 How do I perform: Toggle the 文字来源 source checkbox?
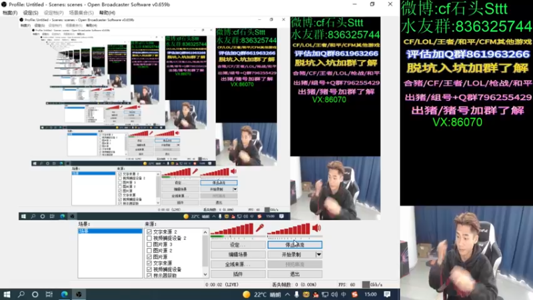[x=149, y=263]
